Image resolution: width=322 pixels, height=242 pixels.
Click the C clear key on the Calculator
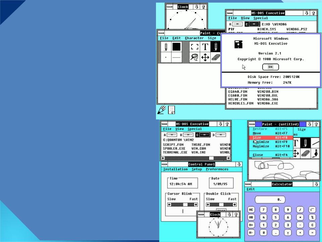(x=312, y=225)
